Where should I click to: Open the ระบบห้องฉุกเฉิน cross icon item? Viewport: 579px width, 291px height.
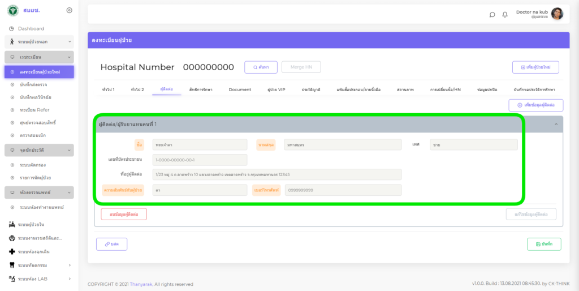pos(38,251)
